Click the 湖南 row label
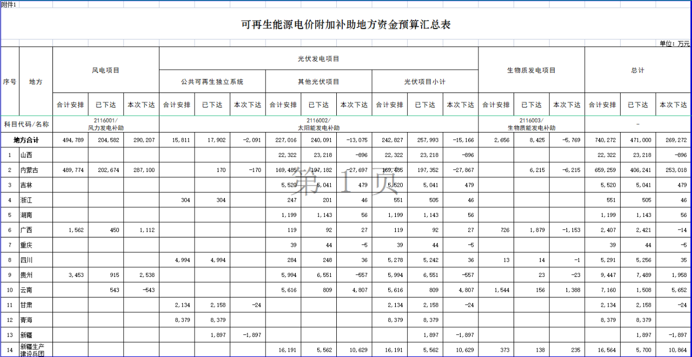Image resolution: width=692 pixels, height=357 pixels. [x=26, y=215]
